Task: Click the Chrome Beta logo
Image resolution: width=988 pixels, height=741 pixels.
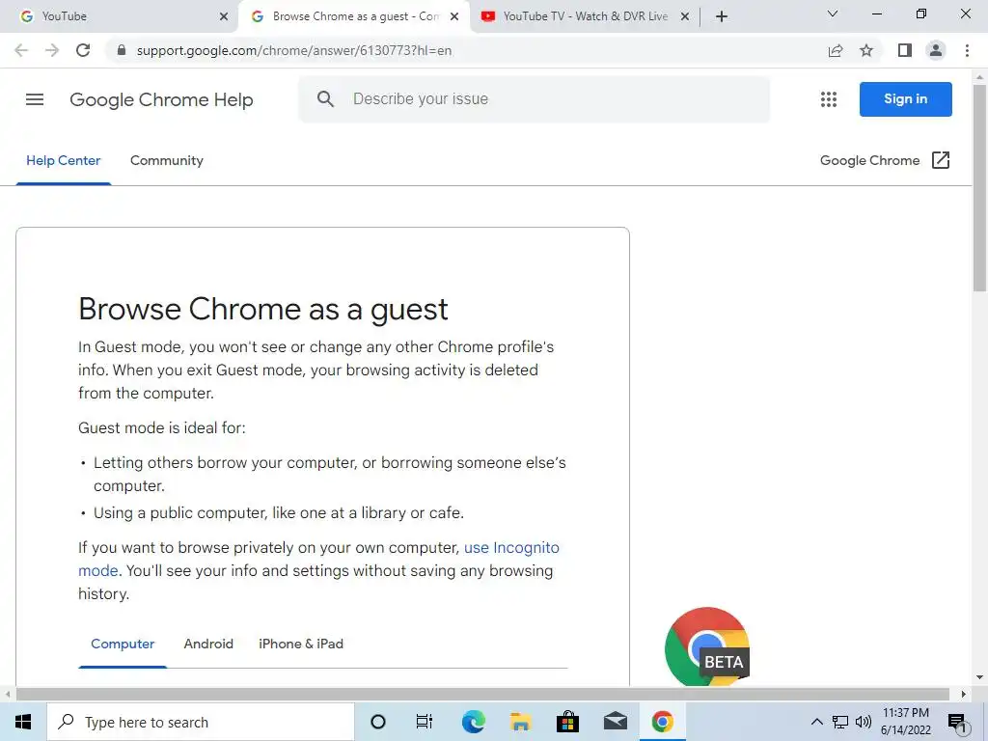Action: 707,645
